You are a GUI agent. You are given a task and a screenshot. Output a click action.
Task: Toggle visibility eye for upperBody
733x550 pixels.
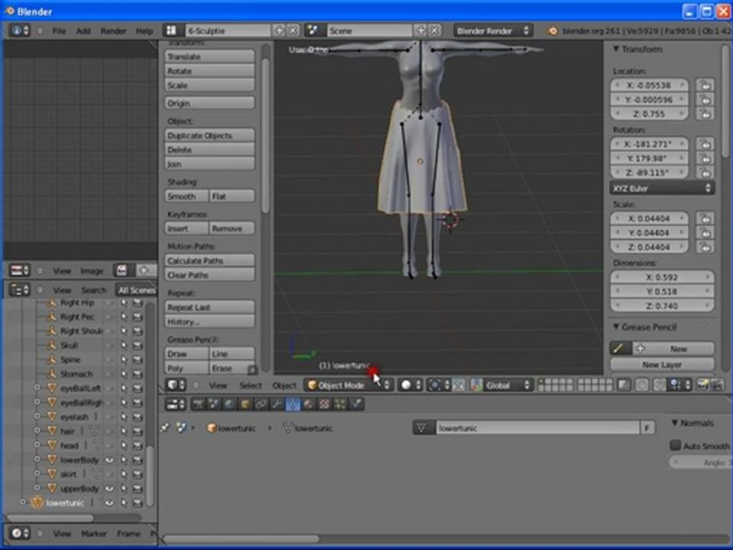[109, 489]
